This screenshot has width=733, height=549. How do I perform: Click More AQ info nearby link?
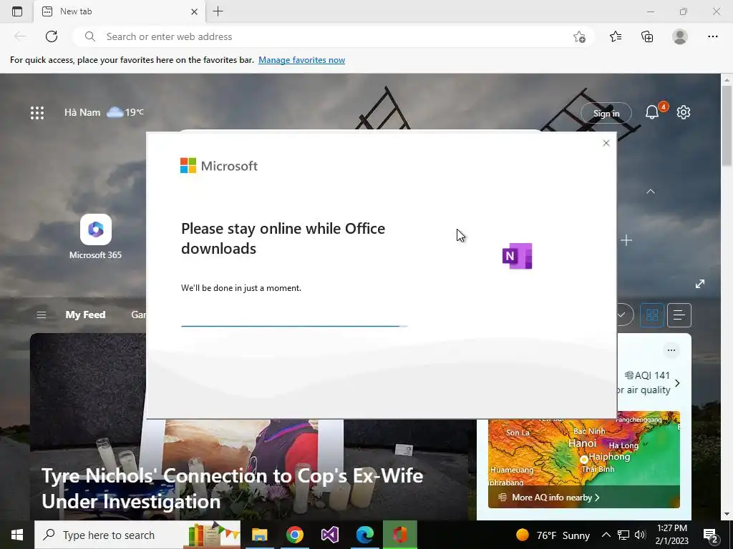555,498
